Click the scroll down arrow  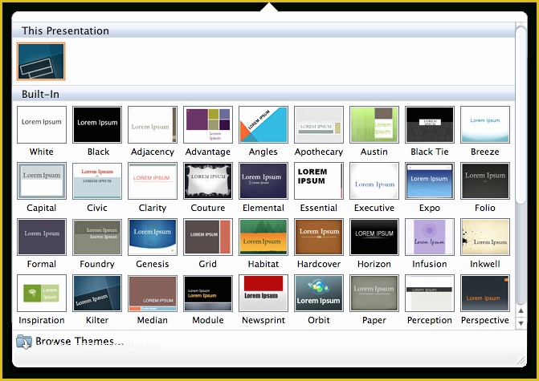(521, 323)
